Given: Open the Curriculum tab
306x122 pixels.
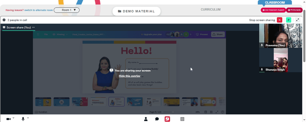Looking at the screenshot, I should (x=211, y=9).
